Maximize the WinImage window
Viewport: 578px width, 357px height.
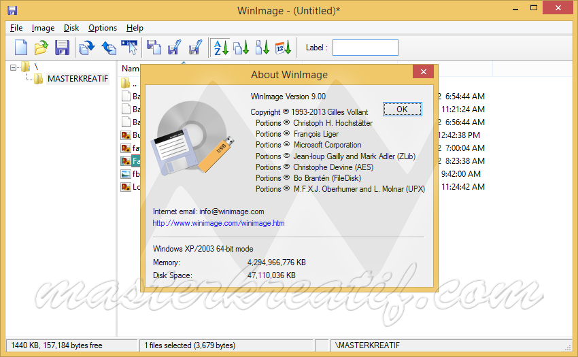tap(533, 7)
